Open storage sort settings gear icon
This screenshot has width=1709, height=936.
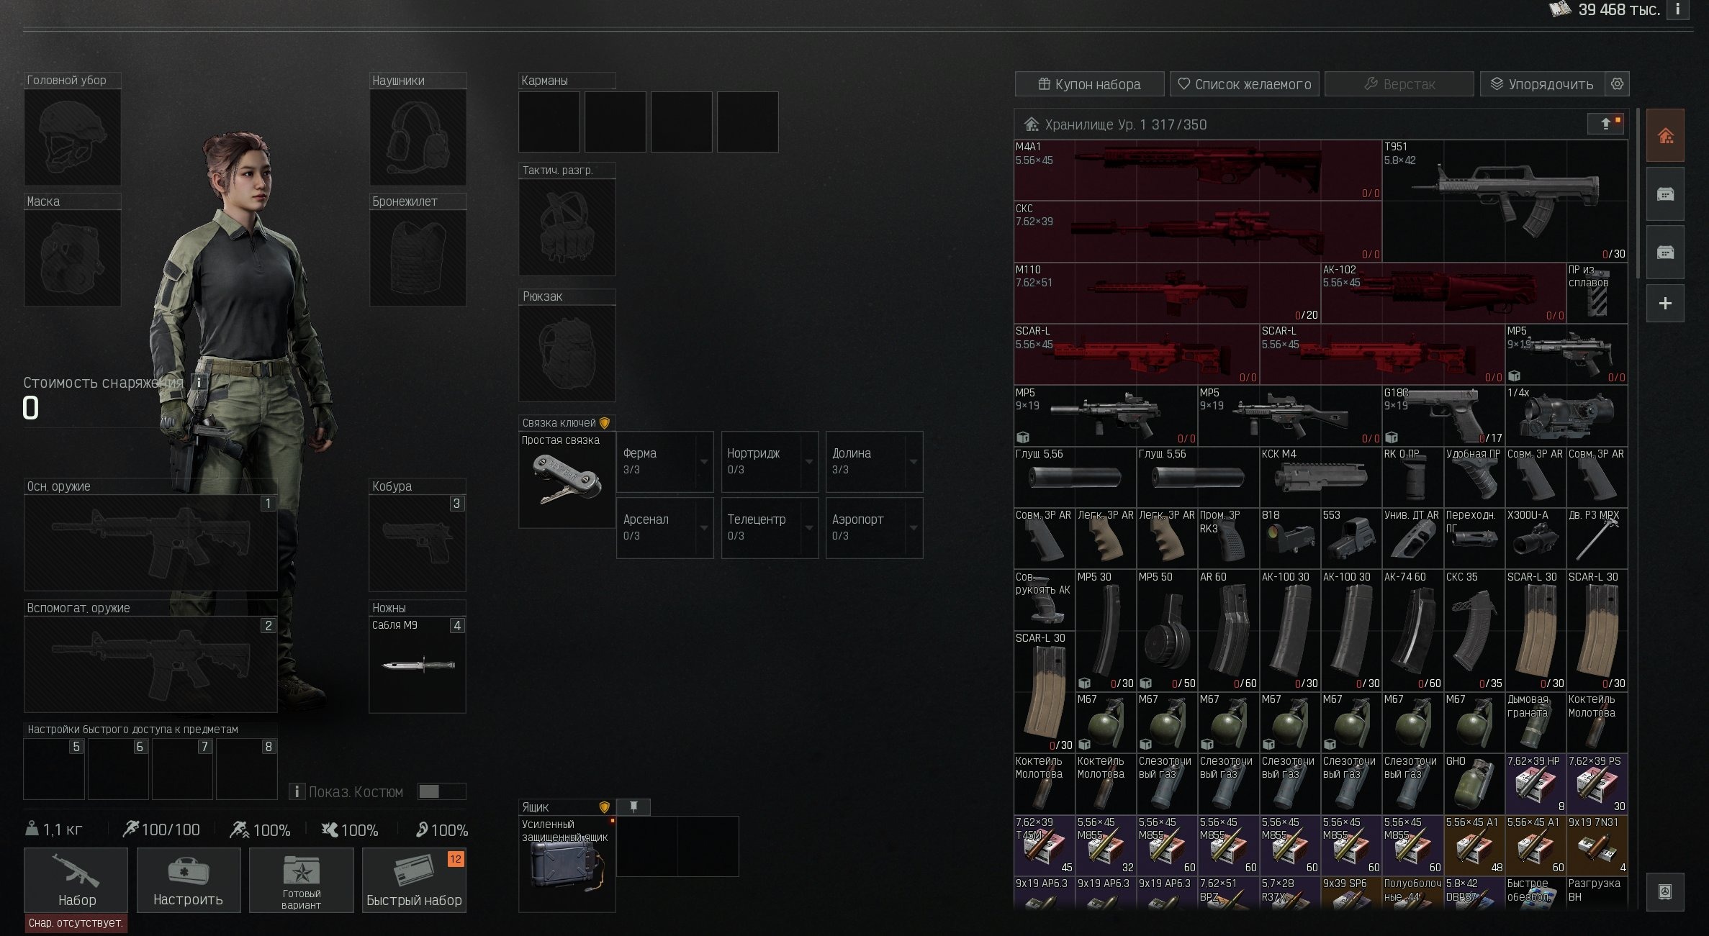[1617, 84]
